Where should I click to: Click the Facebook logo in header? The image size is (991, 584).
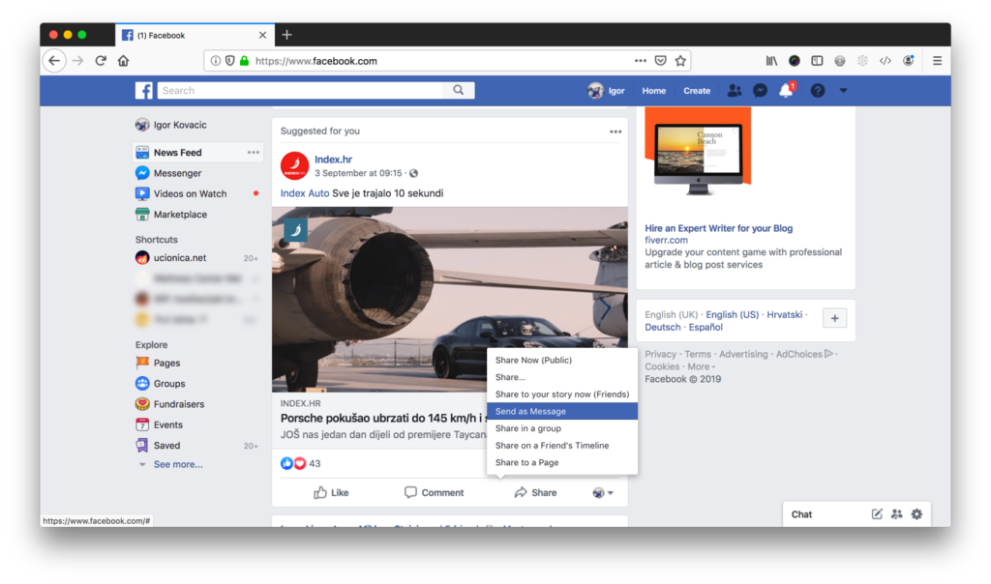pyautogui.click(x=143, y=91)
